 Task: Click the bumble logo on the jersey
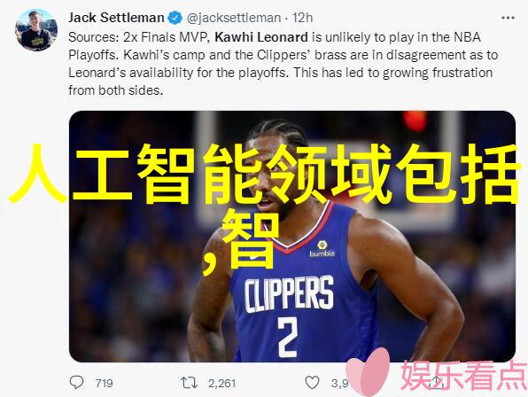click(322, 249)
